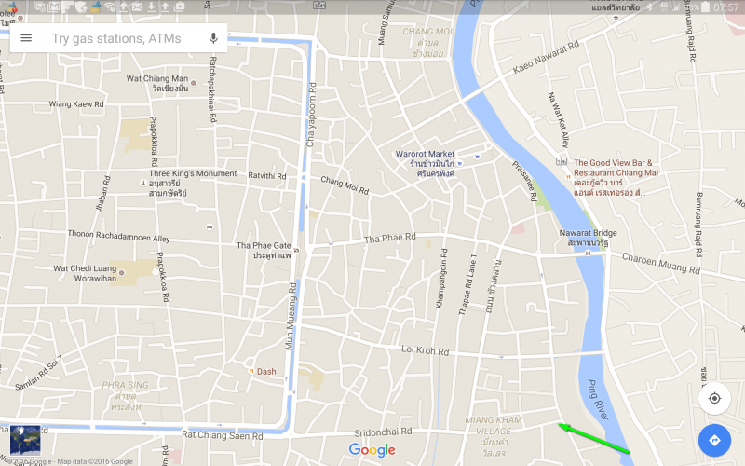The image size is (745, 466).
Task: Switch to satellite view thumbnail
Action: [x=25, y=440]
